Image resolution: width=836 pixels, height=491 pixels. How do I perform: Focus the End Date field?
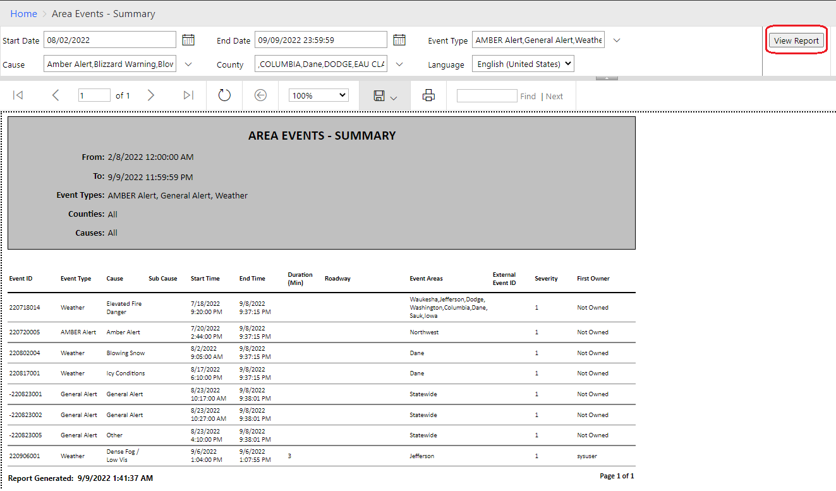[321, 40]
